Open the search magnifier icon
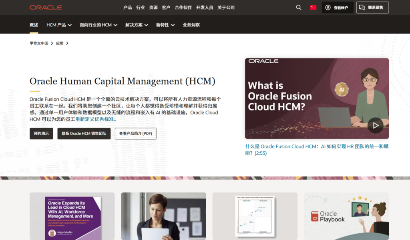This screenshot has height=240, width=410. [299, 8]
